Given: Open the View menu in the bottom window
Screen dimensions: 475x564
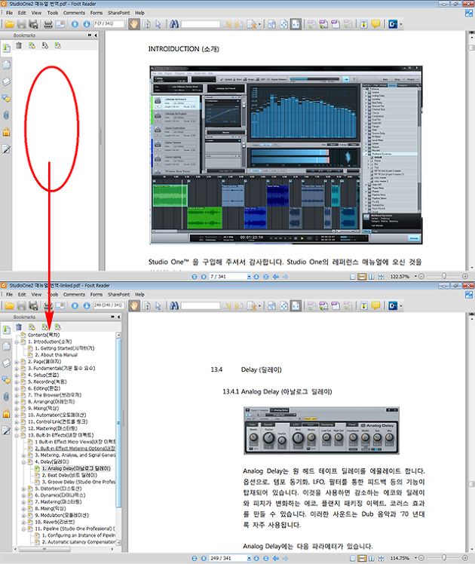Looking at the screenshot, I should (x=36, y=295).
